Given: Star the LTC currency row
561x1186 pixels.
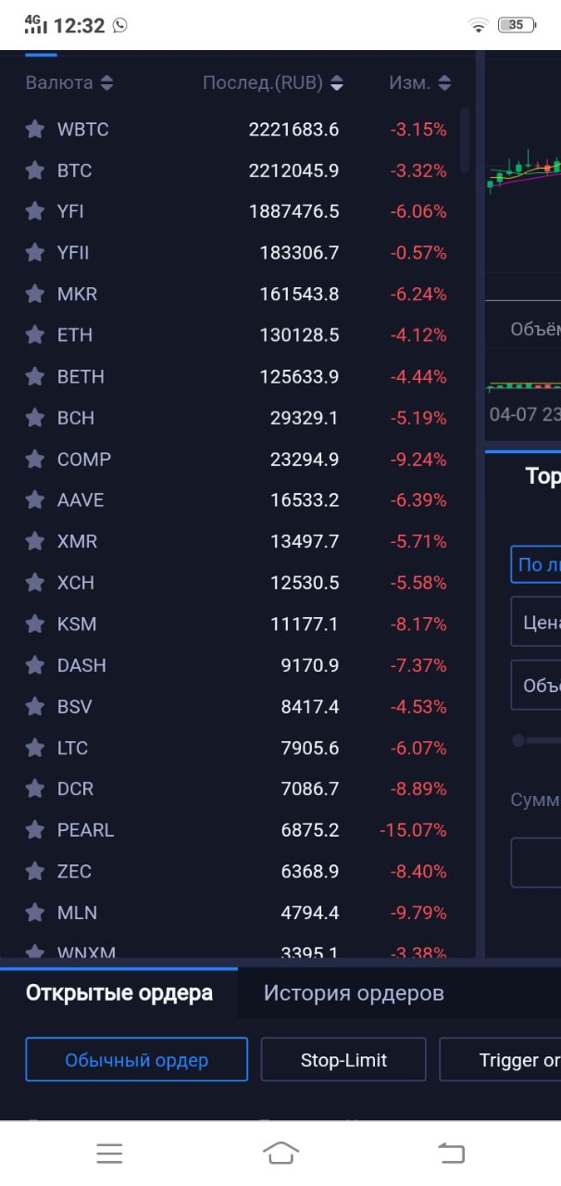Looking at the screenshot, I should 35,748.
